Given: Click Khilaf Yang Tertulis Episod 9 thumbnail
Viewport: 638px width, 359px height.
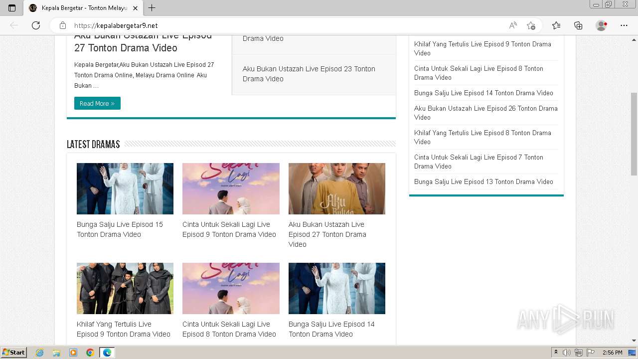Looking at the screenshot, I should [125, 288].
